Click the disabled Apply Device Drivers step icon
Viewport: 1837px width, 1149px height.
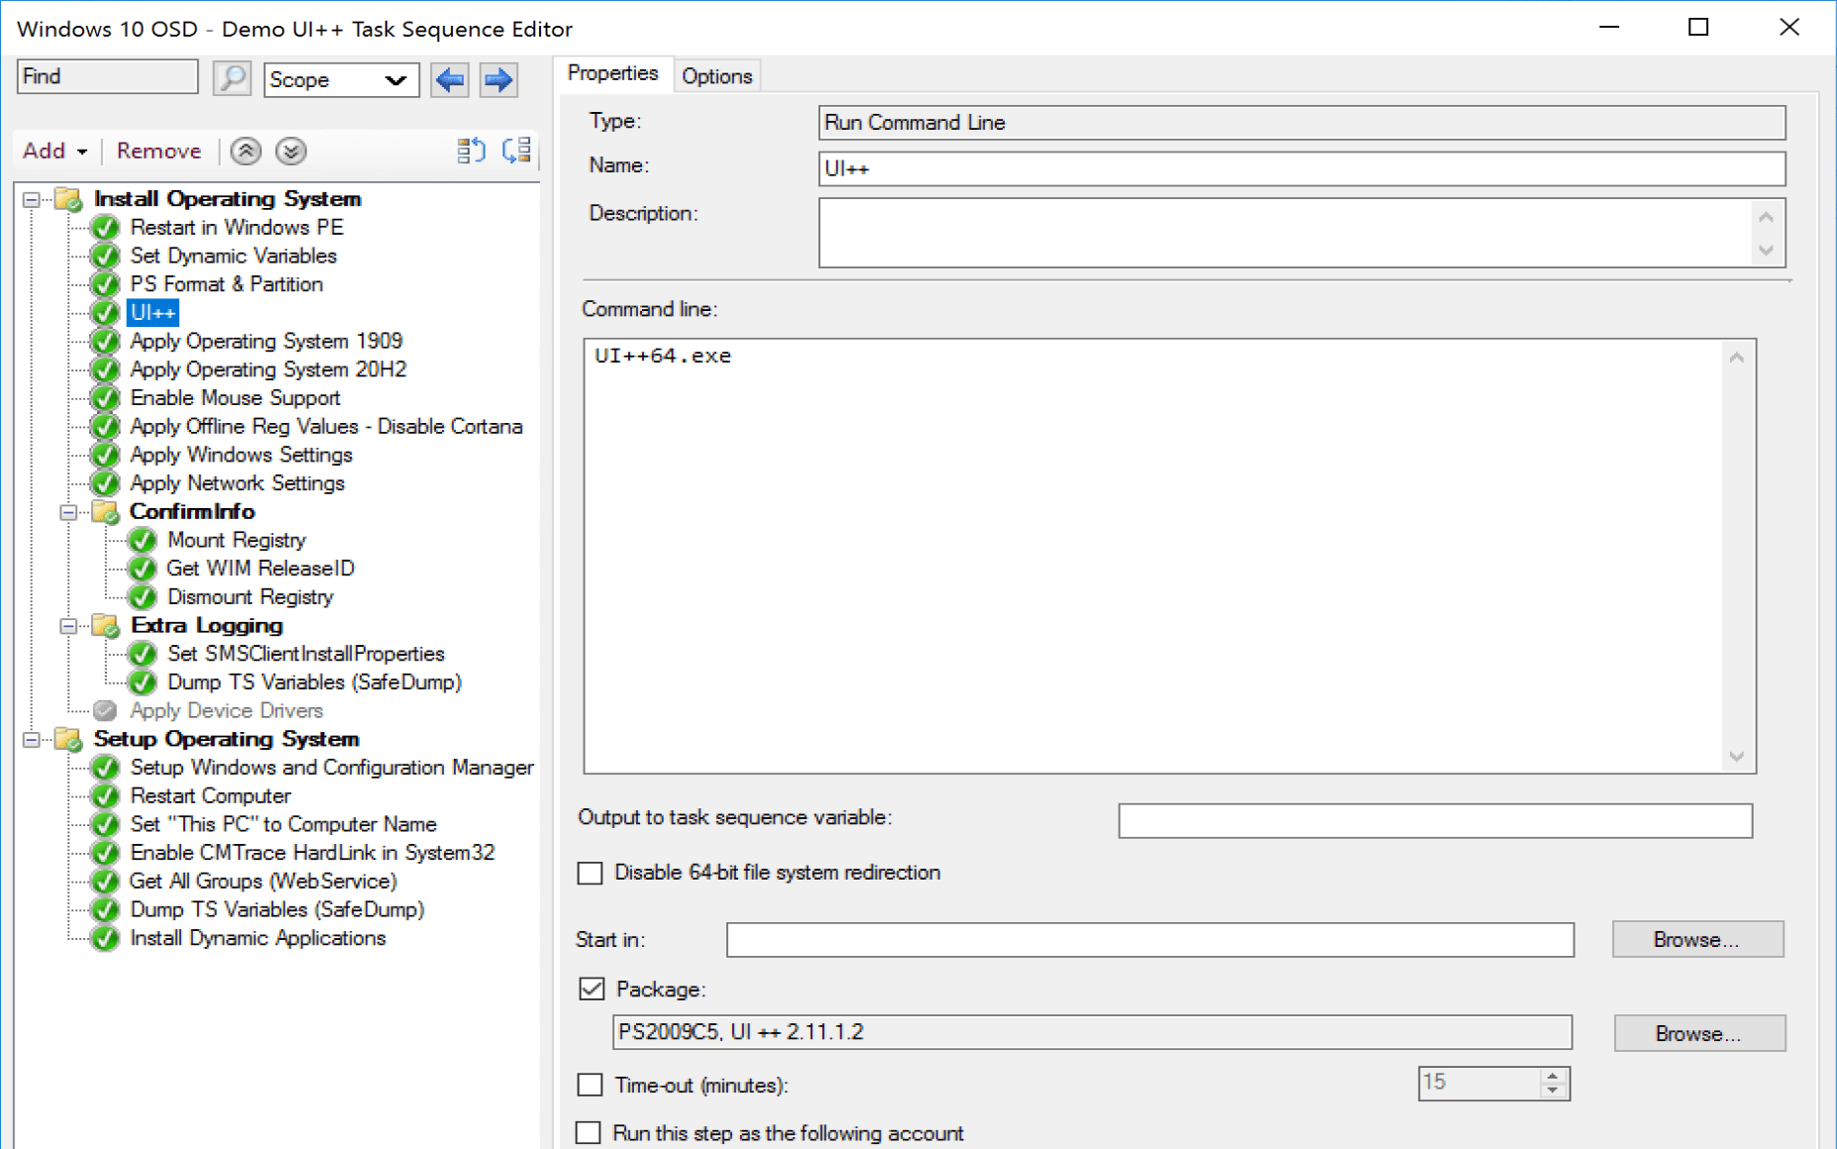(x=105, y=710)
